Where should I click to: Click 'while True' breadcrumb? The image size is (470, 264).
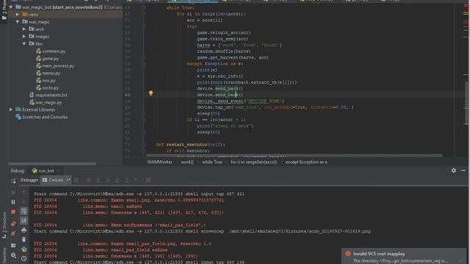pos(212,162)
